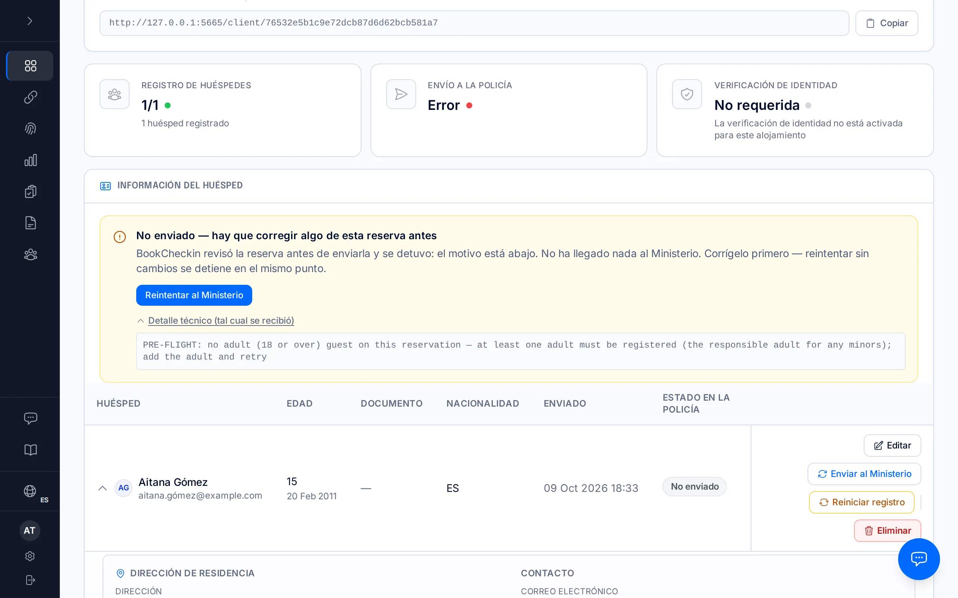Open the dashboard grid icon in sidebar
Image resolution: width=958 pixels, height=598 pixels.
click(x=30, y=66)
